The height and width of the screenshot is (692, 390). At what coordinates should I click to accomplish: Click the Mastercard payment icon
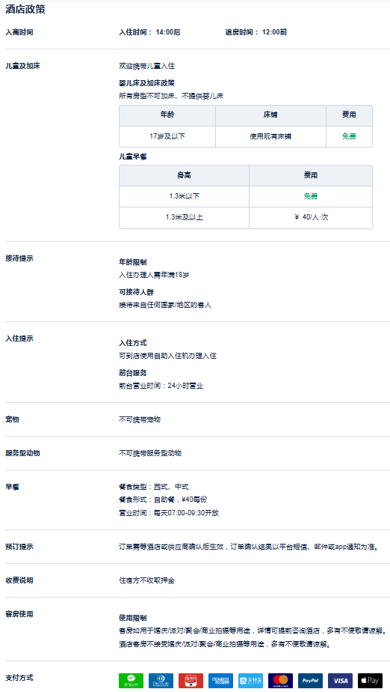(280, 681)
